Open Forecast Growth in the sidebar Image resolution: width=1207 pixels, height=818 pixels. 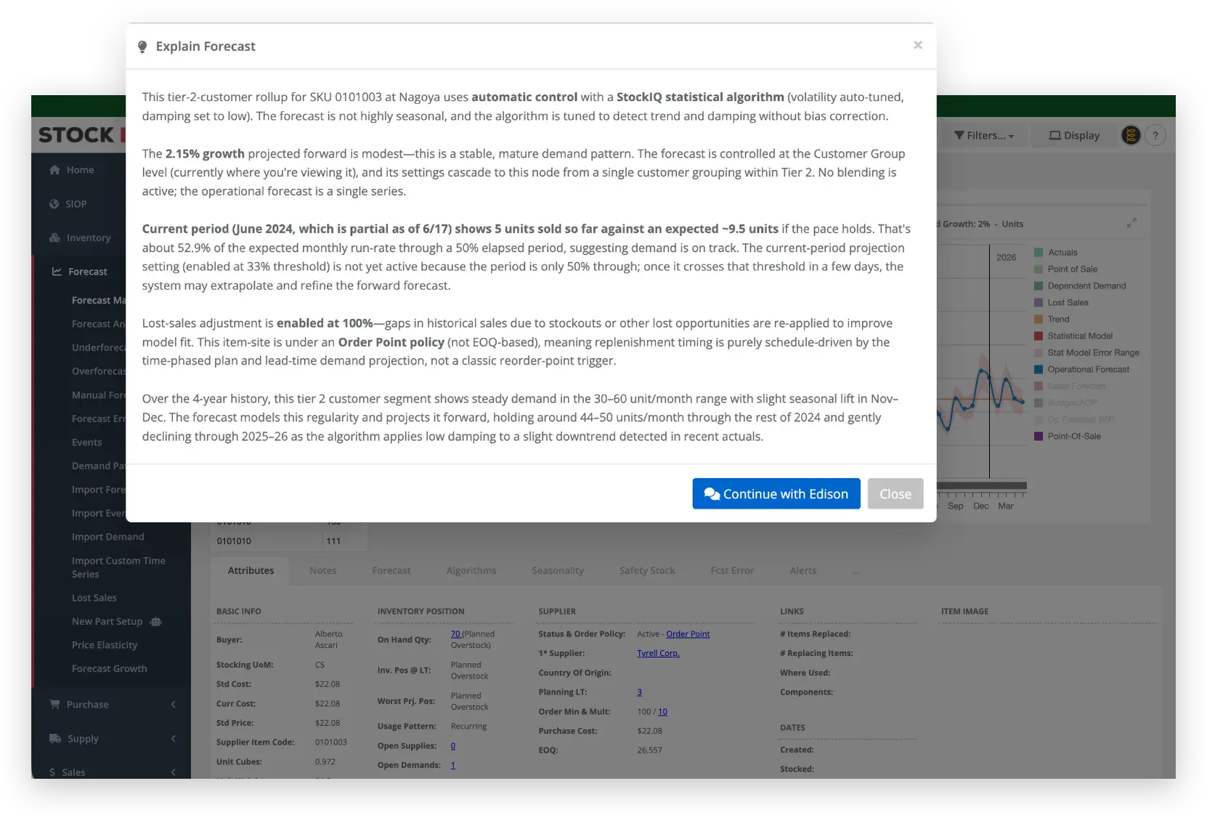[110, 669]
